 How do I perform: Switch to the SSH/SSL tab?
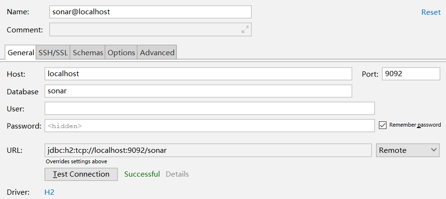pyautogui.click(x=53, y=53)
